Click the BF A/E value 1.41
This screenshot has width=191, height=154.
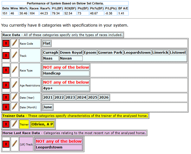point(123,13)
